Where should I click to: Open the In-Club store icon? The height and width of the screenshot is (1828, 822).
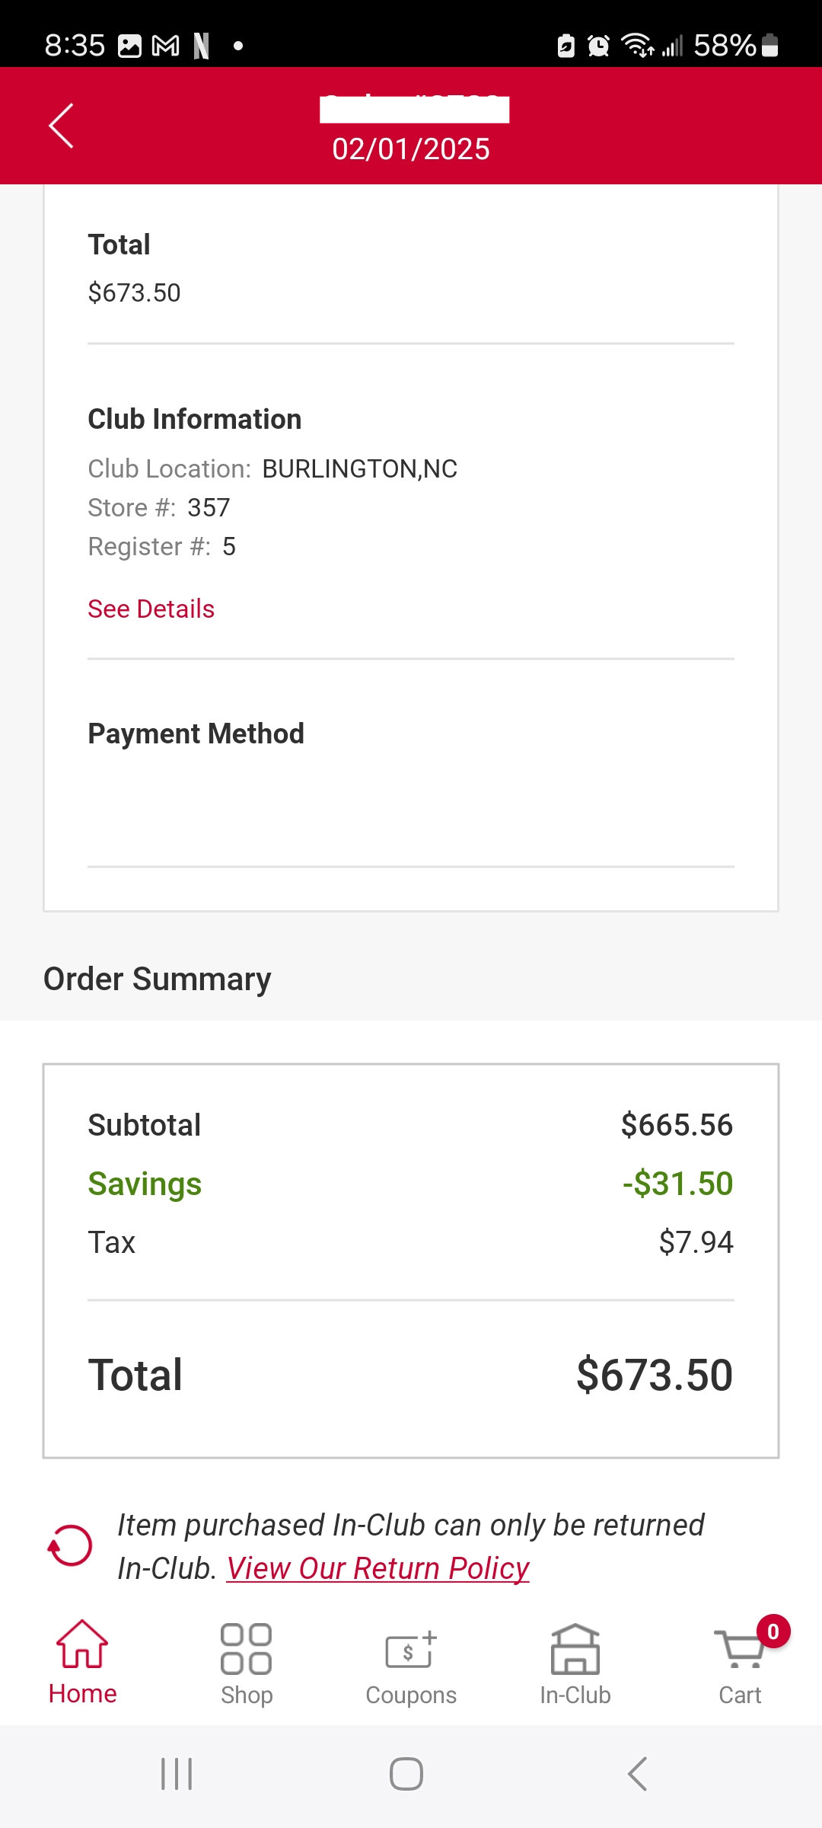coord(575,1650)
